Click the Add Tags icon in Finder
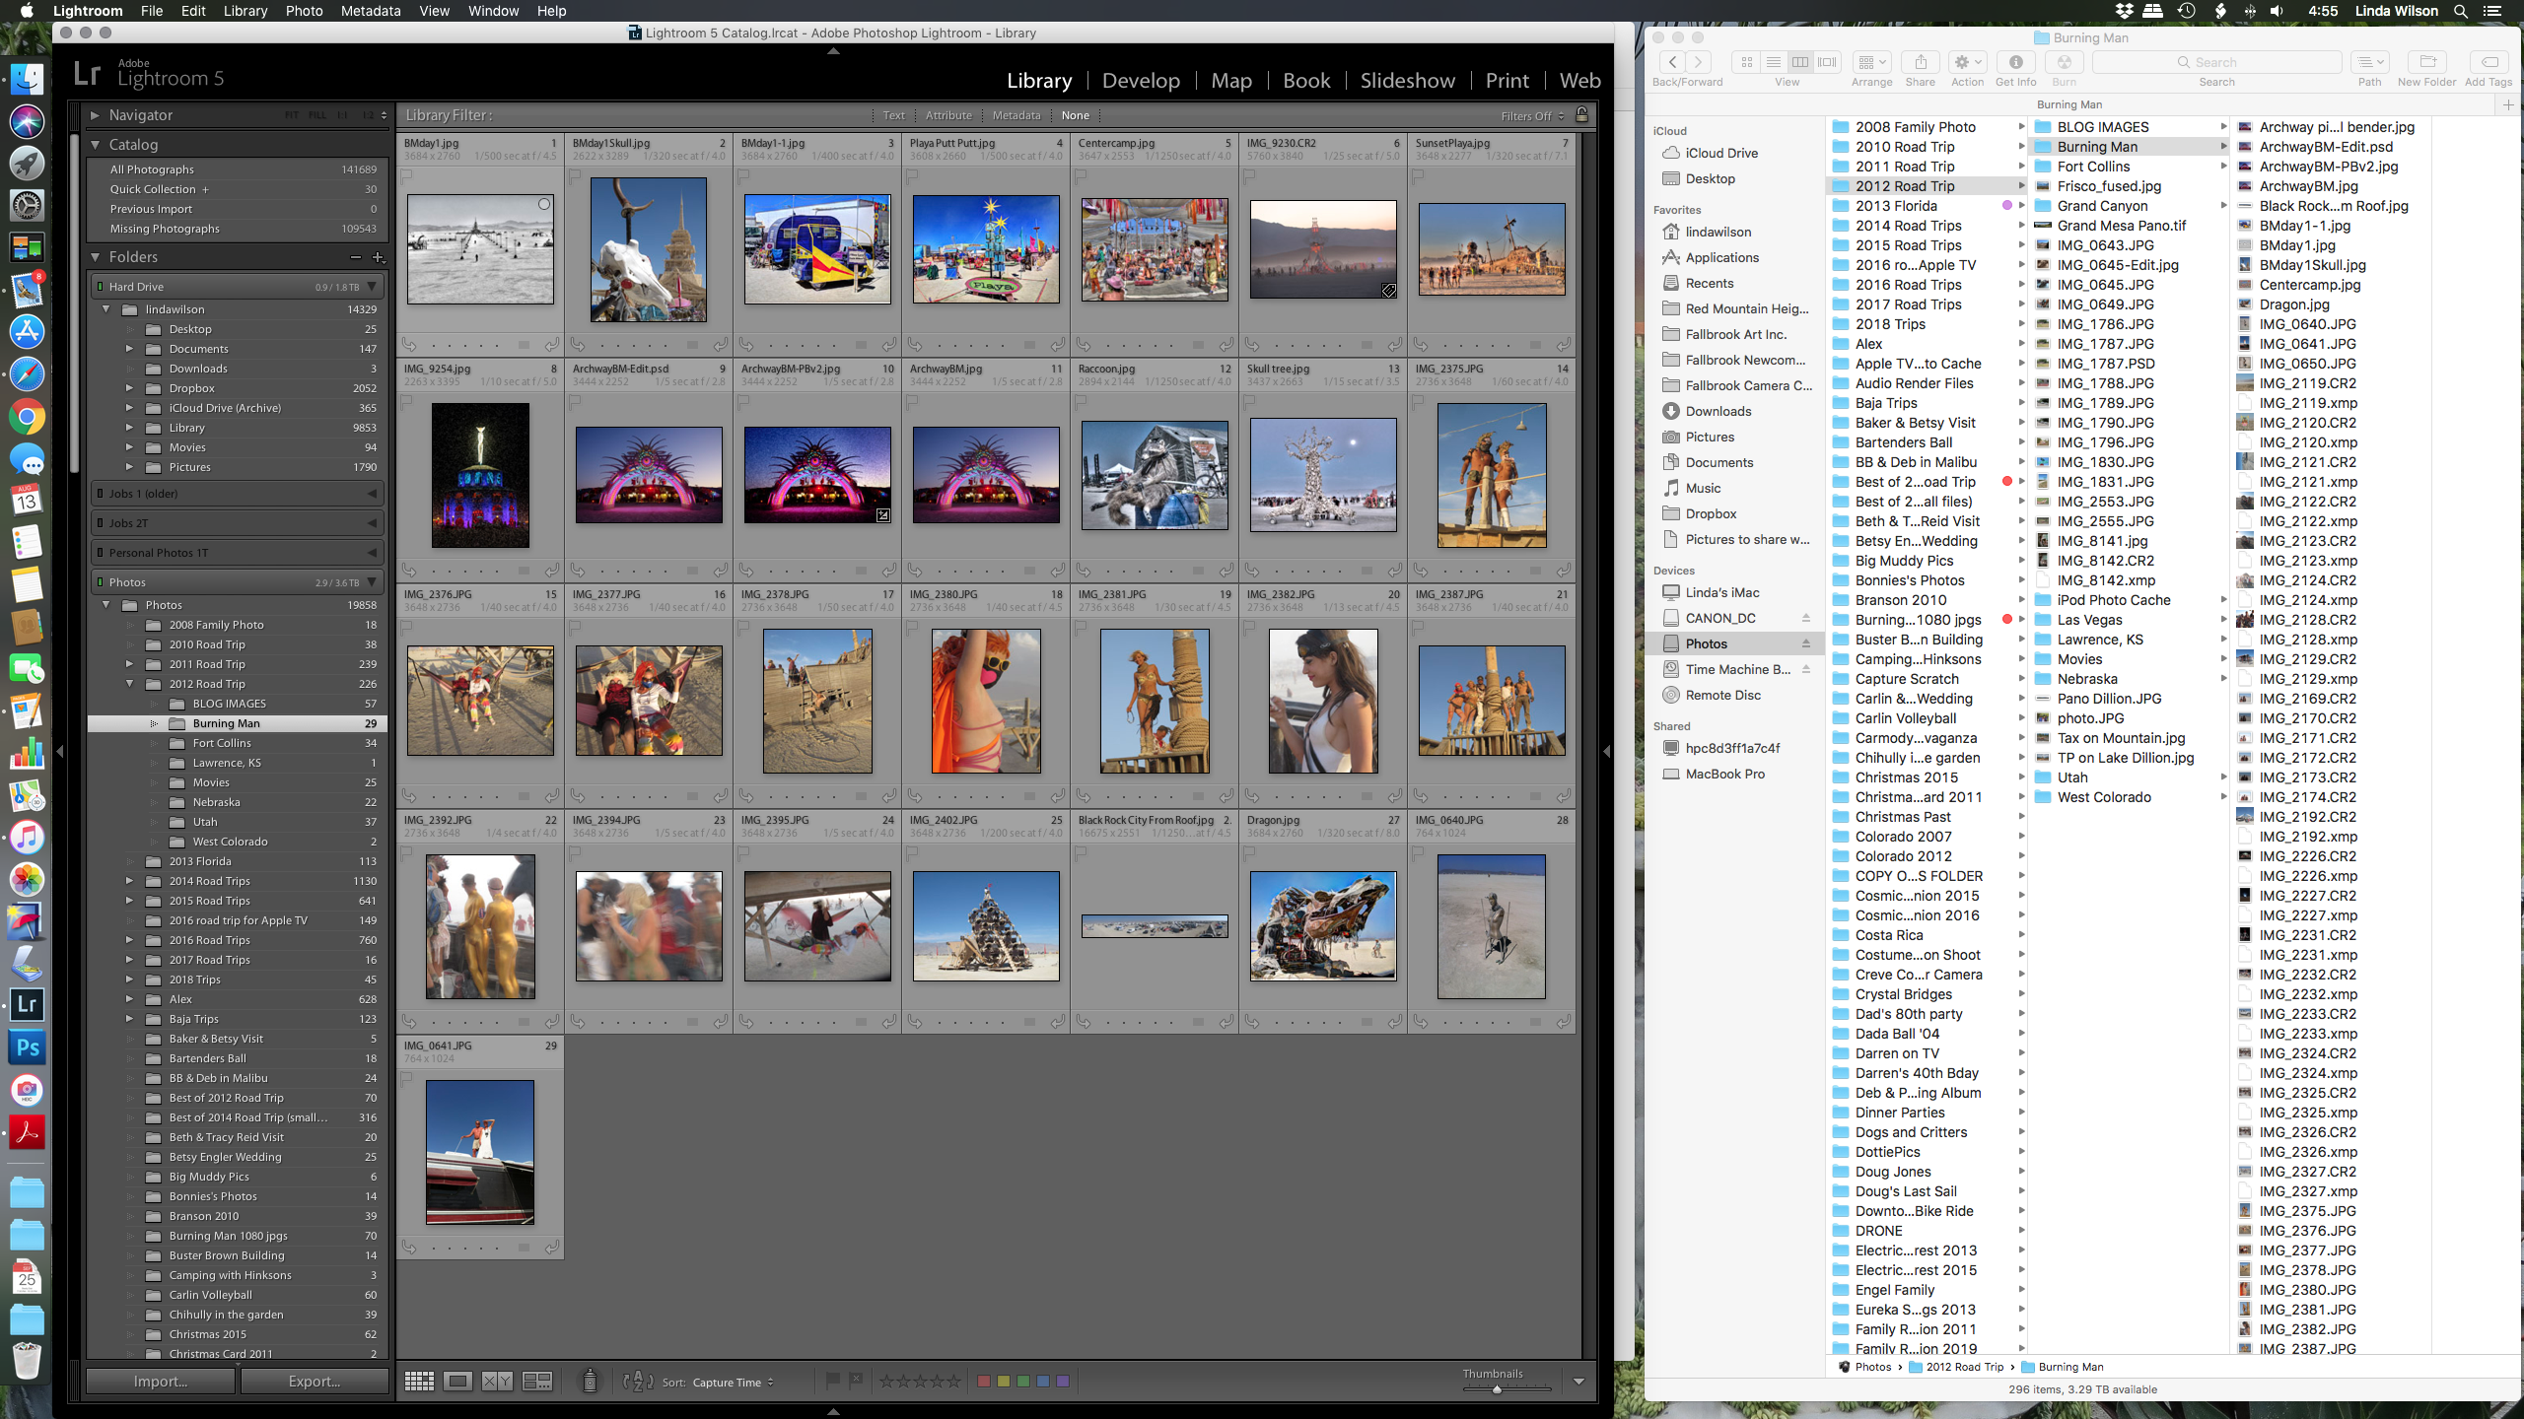The image size is (2524, 1419). (2489, 62)
